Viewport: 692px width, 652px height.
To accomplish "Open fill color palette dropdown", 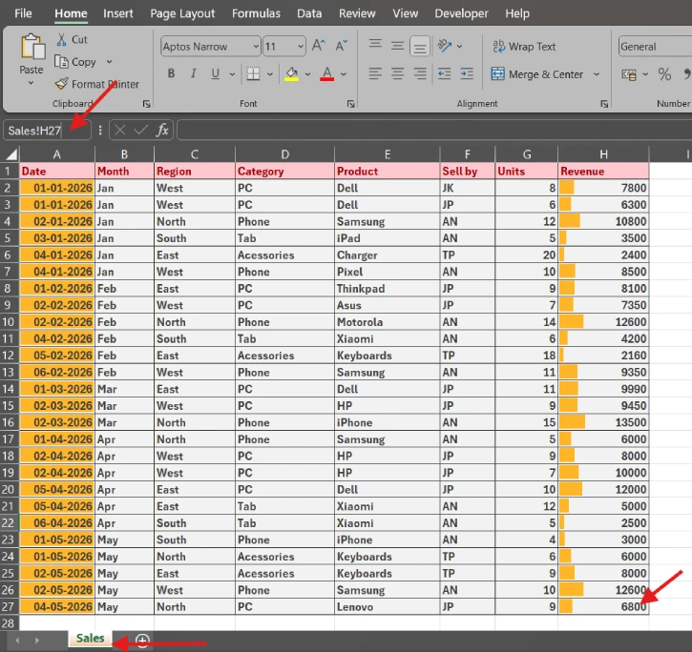I will coord(307,74).
